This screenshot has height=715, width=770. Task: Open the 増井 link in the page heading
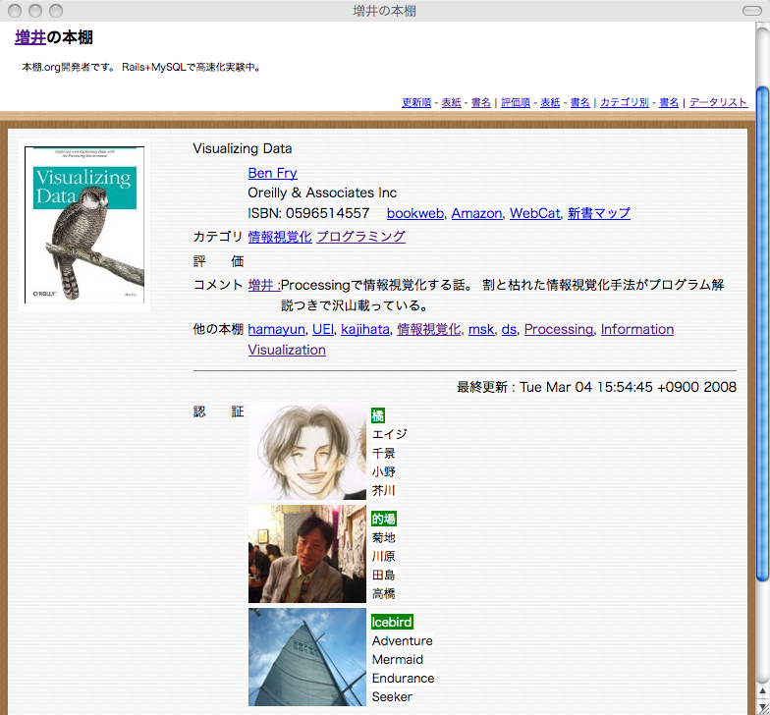30,37
